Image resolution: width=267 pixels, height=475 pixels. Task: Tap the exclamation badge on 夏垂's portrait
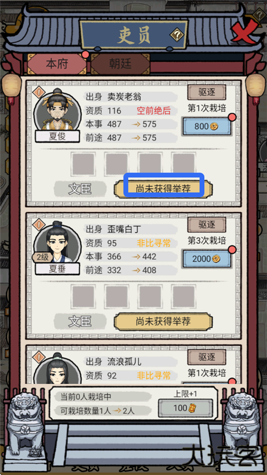39,225
